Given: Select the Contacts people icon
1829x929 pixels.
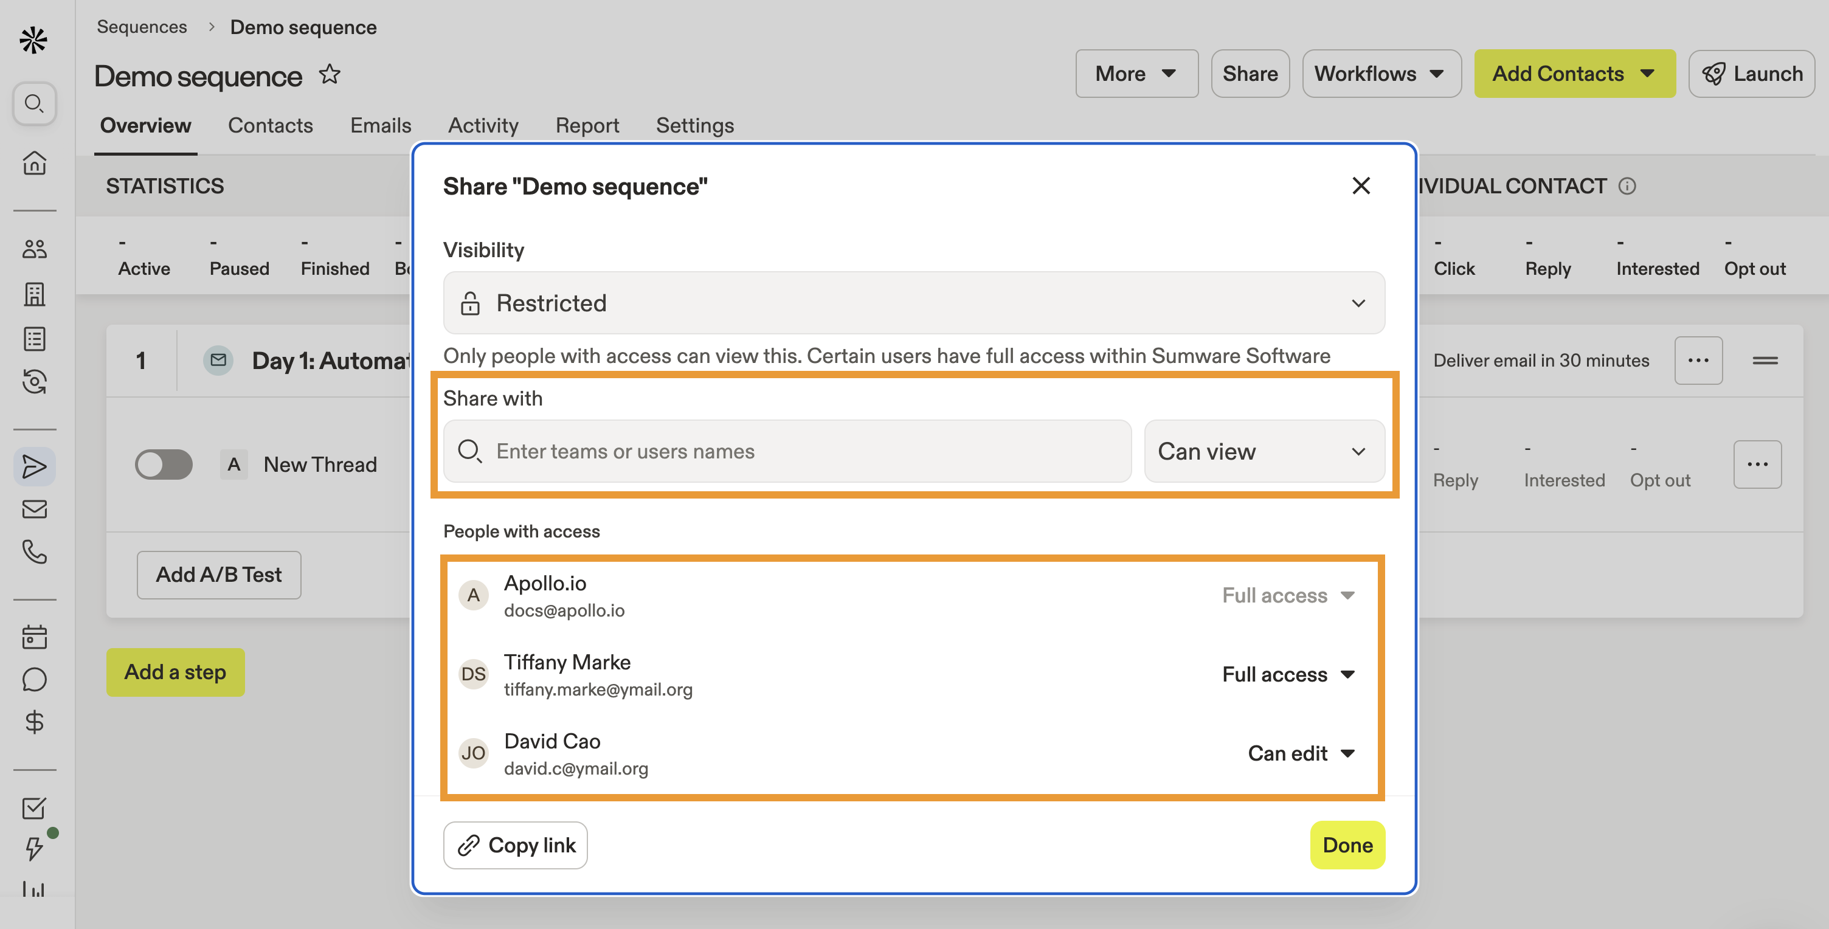Looking at the screenshot, I should pos(34,249).
